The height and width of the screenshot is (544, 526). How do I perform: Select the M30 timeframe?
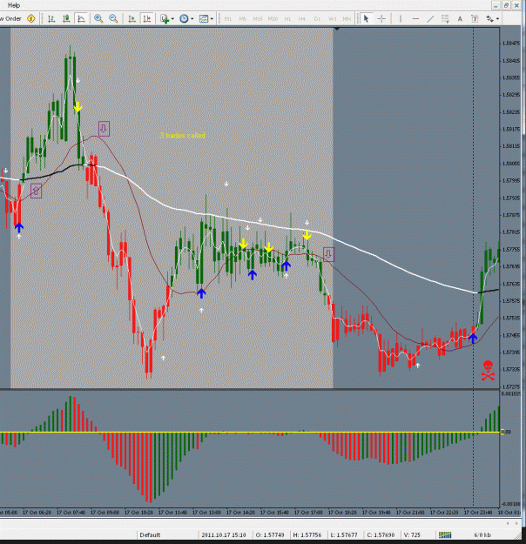pyautogui.click(x=273, y=19)
